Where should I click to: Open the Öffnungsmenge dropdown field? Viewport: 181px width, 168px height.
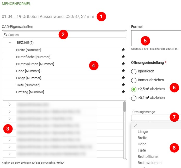tap(154, 118)
